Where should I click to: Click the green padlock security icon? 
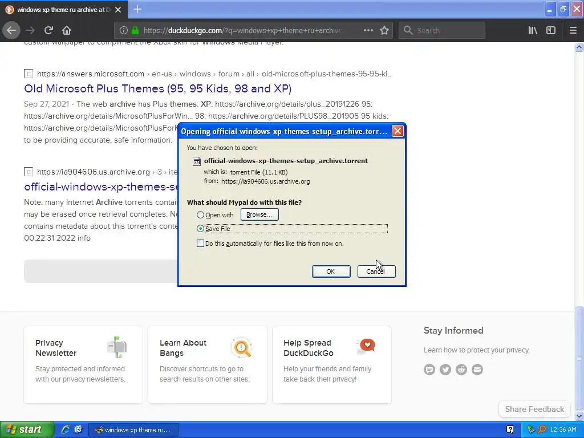pyautogui.click(x=135, y=31)
